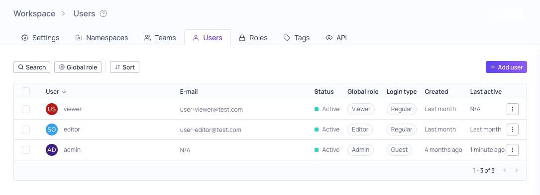Screen dimensions: 540x195
Task: Click the sort arrow next to User header
Action: [x=64, y=92]
